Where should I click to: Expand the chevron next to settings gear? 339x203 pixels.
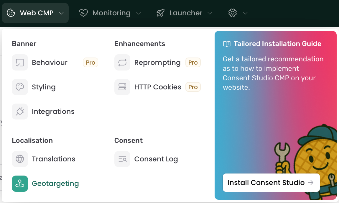click(245, 13)
